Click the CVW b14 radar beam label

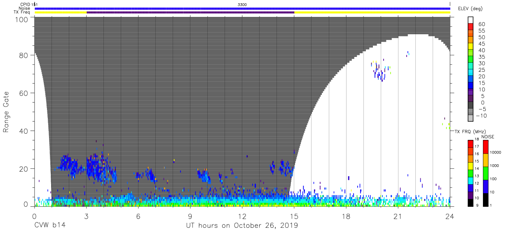coord(50,226)
